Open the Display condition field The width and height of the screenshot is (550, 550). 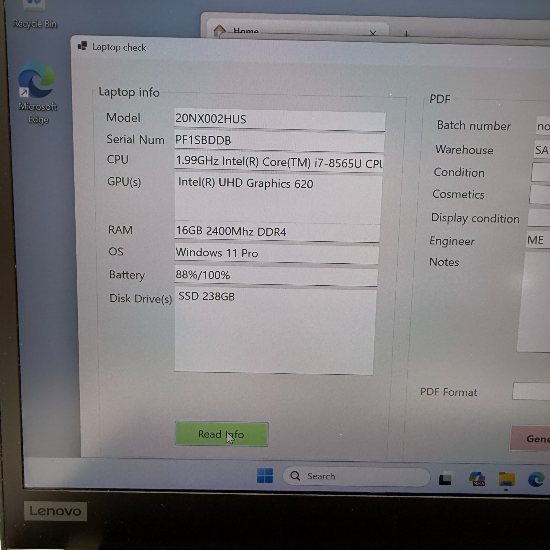(x=539, y=218)
